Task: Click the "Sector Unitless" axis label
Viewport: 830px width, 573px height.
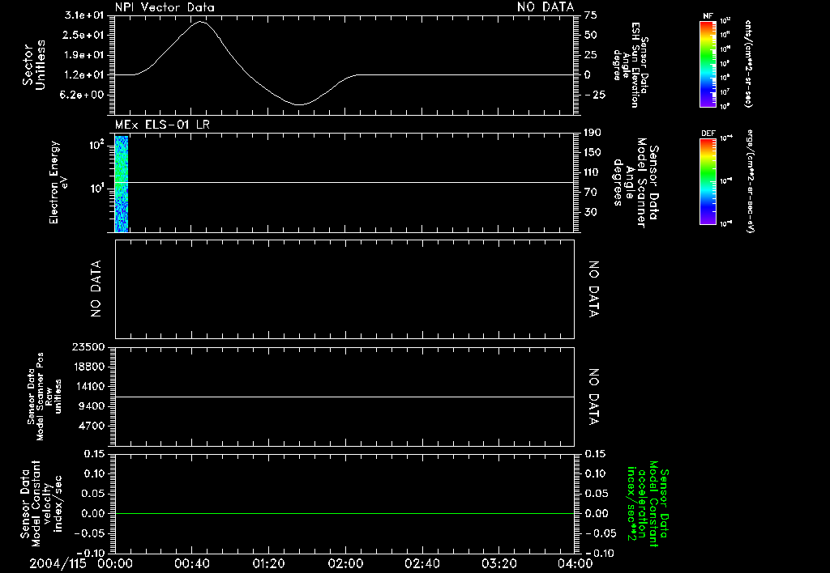Action: click(34, 65)
